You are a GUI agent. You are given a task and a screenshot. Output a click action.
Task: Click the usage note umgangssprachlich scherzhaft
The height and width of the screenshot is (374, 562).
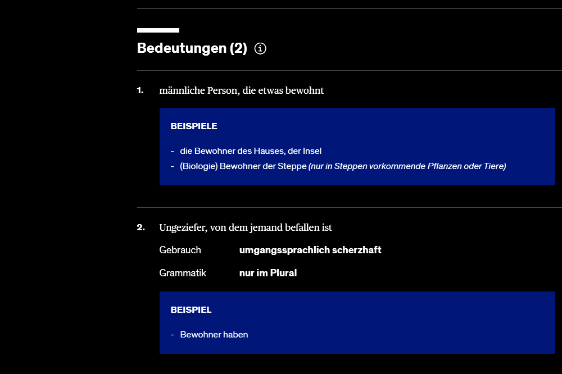310,250
